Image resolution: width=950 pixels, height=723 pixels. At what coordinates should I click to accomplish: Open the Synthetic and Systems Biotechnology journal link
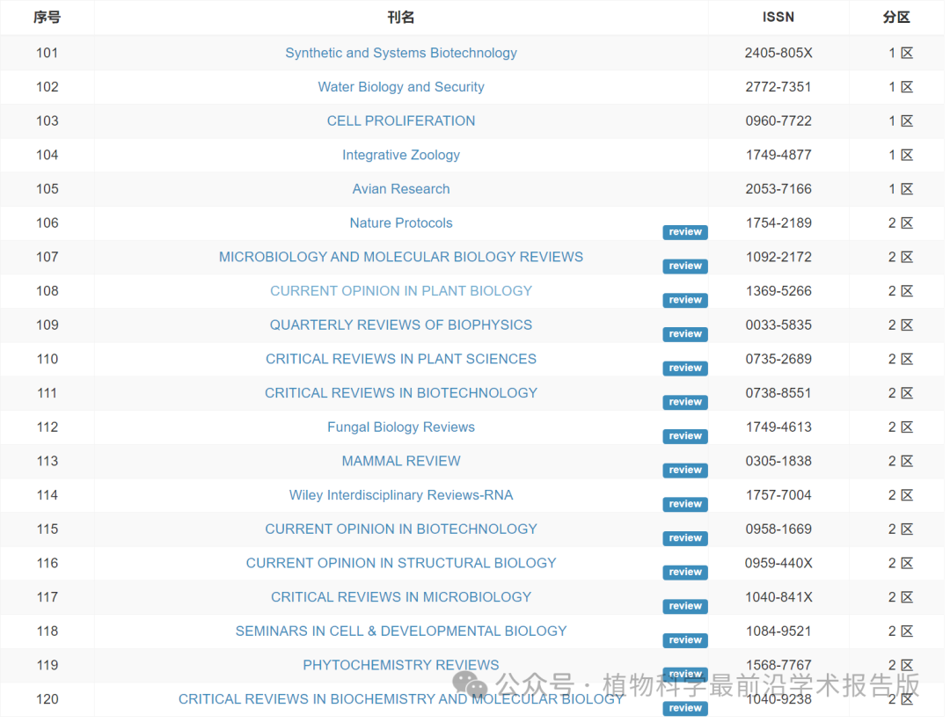pos(400,53)
